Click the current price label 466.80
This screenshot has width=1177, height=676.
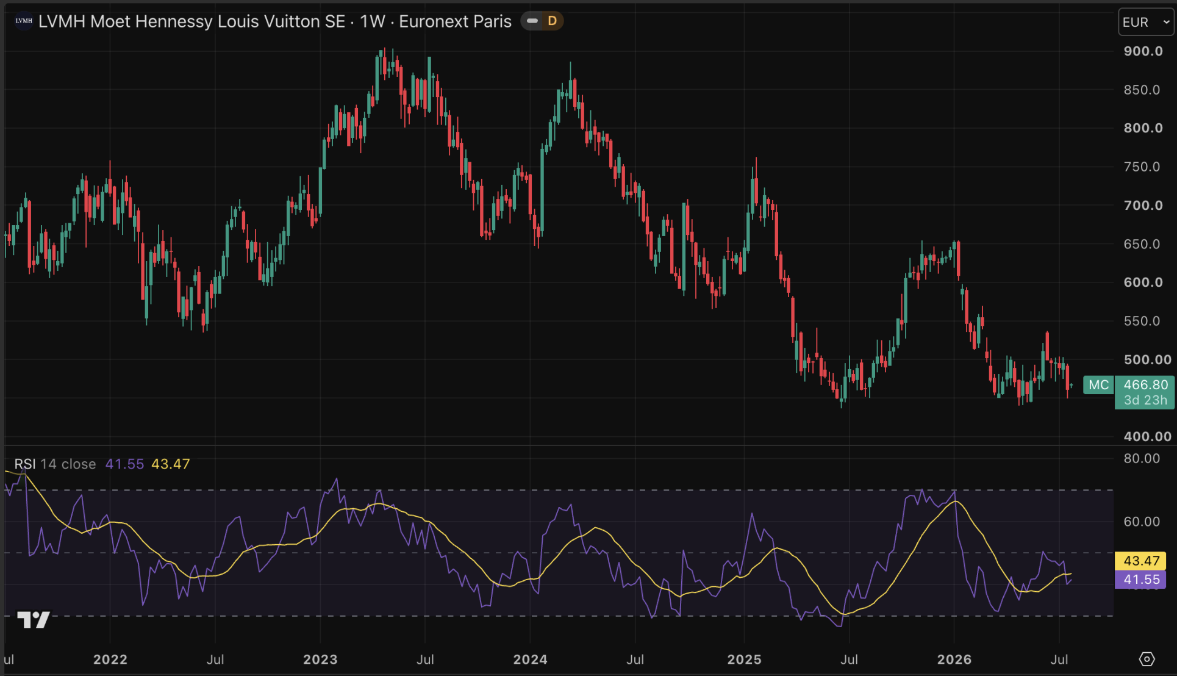[1145, 385]
